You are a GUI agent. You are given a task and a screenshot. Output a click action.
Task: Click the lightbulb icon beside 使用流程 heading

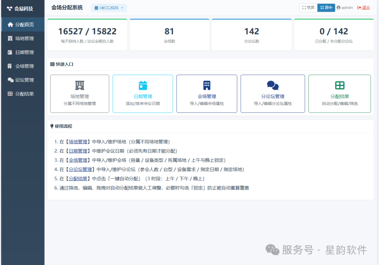pos(52,126)
